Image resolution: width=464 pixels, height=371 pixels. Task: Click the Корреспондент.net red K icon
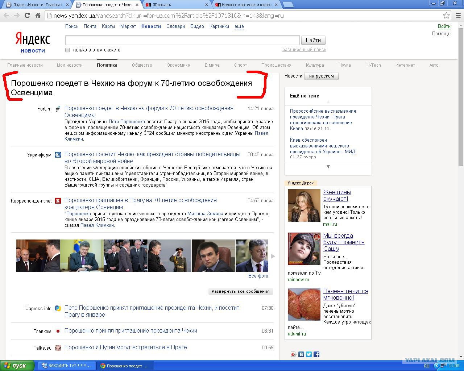click(x=58, y=201)
